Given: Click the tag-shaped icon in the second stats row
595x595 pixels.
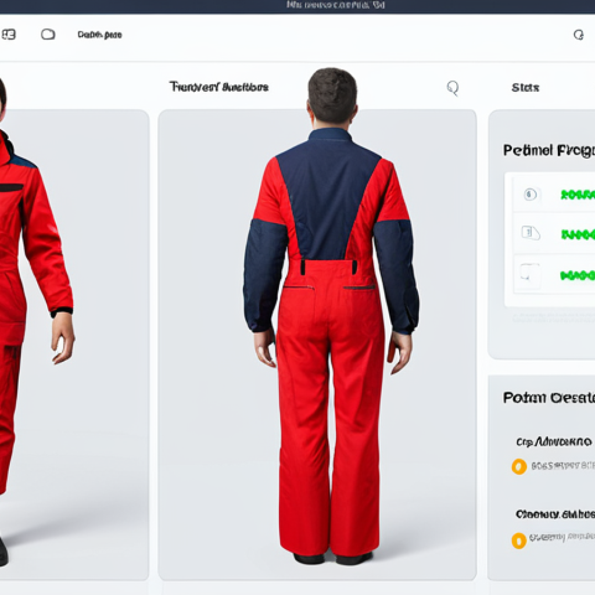Looking at the screenshot, I should 531,232.
